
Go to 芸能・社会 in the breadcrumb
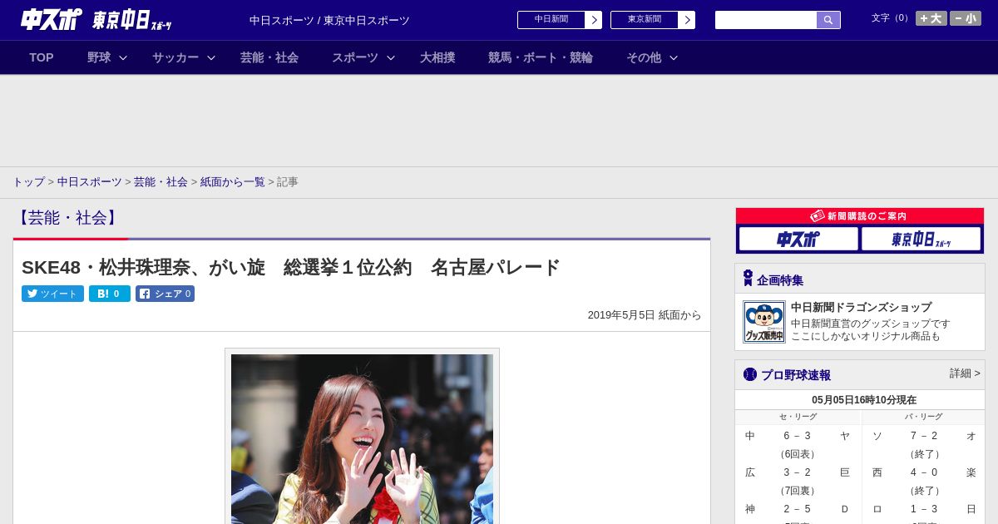click(x=161, y=181)
